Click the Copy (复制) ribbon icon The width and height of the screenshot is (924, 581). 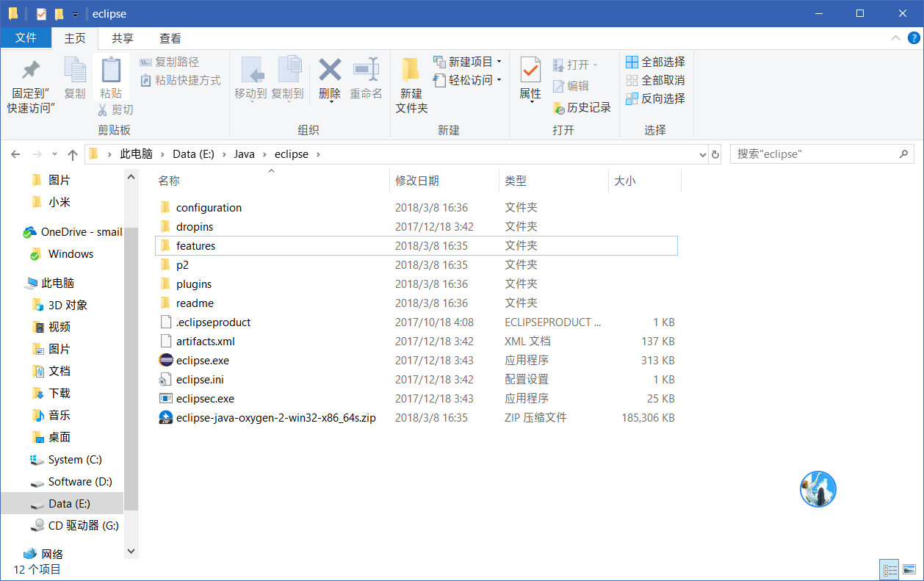point(75,71)
